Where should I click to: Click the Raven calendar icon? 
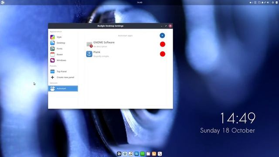point(52,55)
